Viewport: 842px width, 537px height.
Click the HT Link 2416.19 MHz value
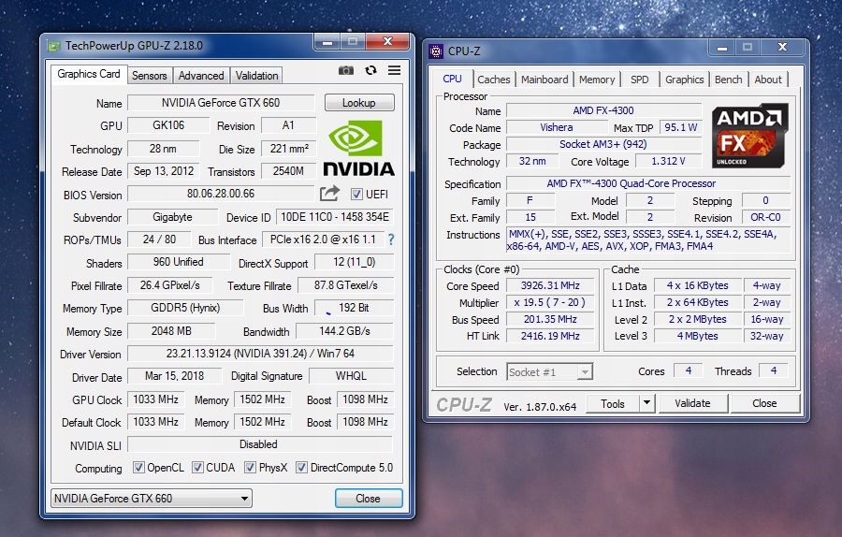(x=550, y=336)
